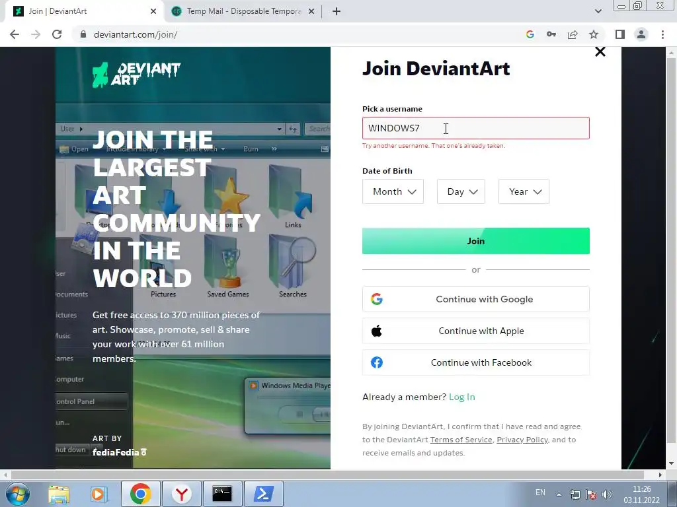Open the Chrome profile menu
Viewport: 677px width, 507px height.
point(641,34)
